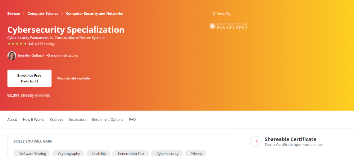
Task: Jump to How It Works section
Action: pos(34,120)
